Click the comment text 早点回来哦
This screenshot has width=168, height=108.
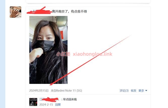pyautogui.click(x=70, y=99)
